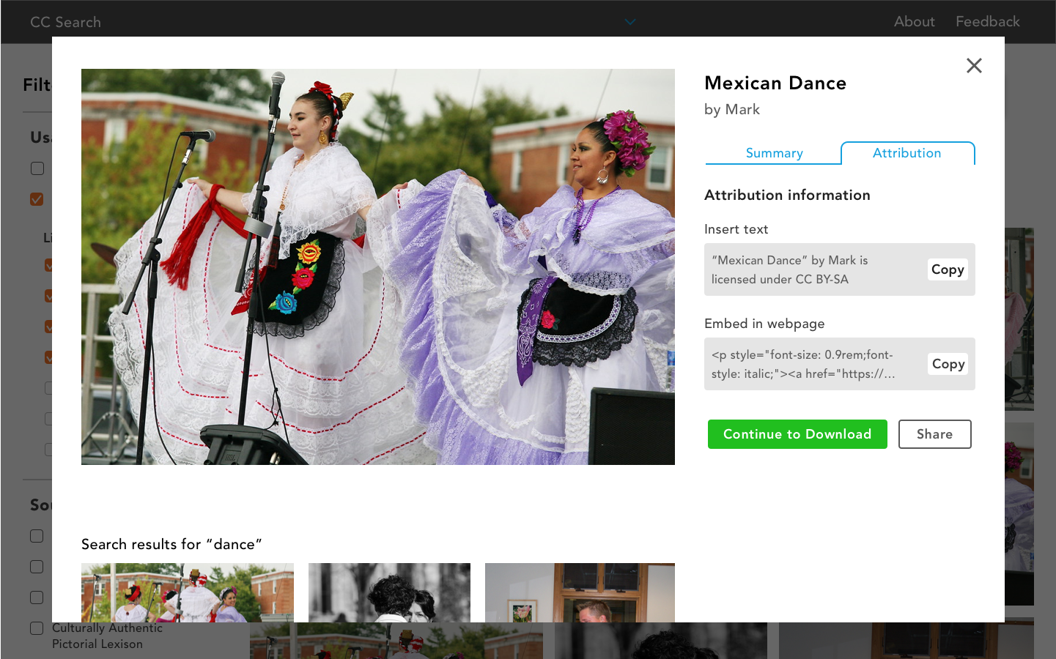
Task: Open the Feedback page
Action: tap(987, 21)
